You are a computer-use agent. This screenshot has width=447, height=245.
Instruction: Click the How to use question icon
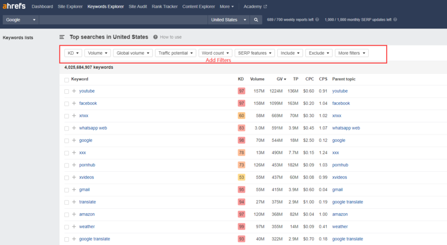[155, 37]
